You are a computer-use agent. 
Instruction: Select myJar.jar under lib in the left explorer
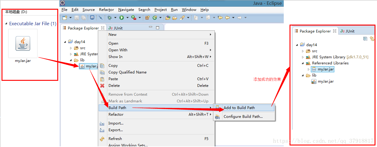click(89, 66)
